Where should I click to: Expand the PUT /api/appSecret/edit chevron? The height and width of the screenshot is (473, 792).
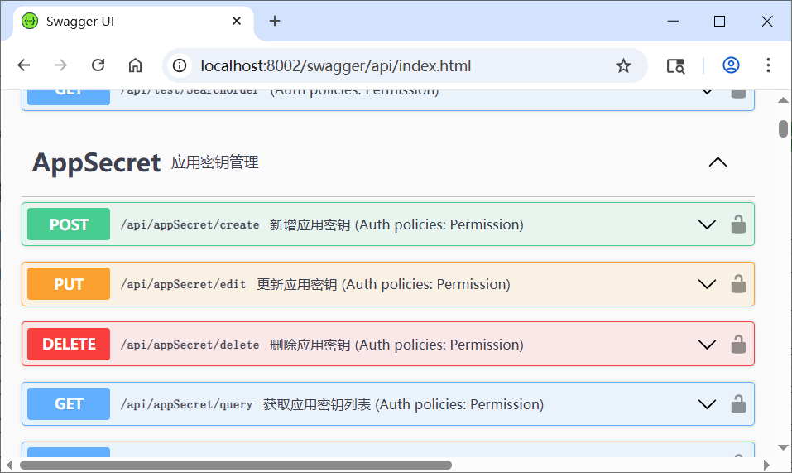click(707, 284)
